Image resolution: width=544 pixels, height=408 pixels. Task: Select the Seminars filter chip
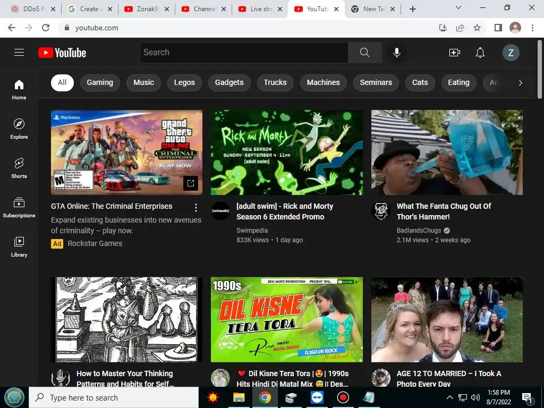[x=376, y=82]
